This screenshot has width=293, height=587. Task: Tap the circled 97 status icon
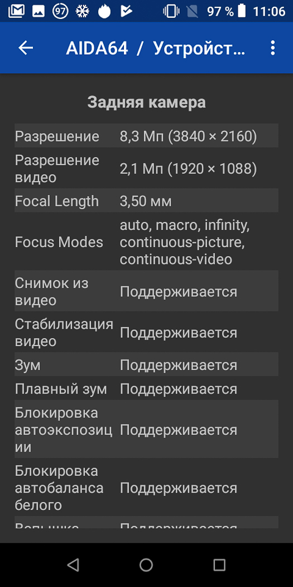pyautogui.click(x=60, y=11)
